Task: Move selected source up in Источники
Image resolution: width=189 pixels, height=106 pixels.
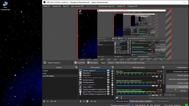Action: (x=92, y=101)
